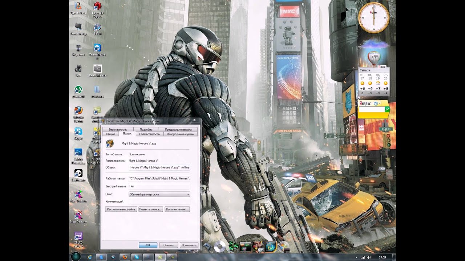Select the Read Me.exe desktop icon
This screenshot has width=465, height=261.
pyautogui.click(x=97, y=71)
